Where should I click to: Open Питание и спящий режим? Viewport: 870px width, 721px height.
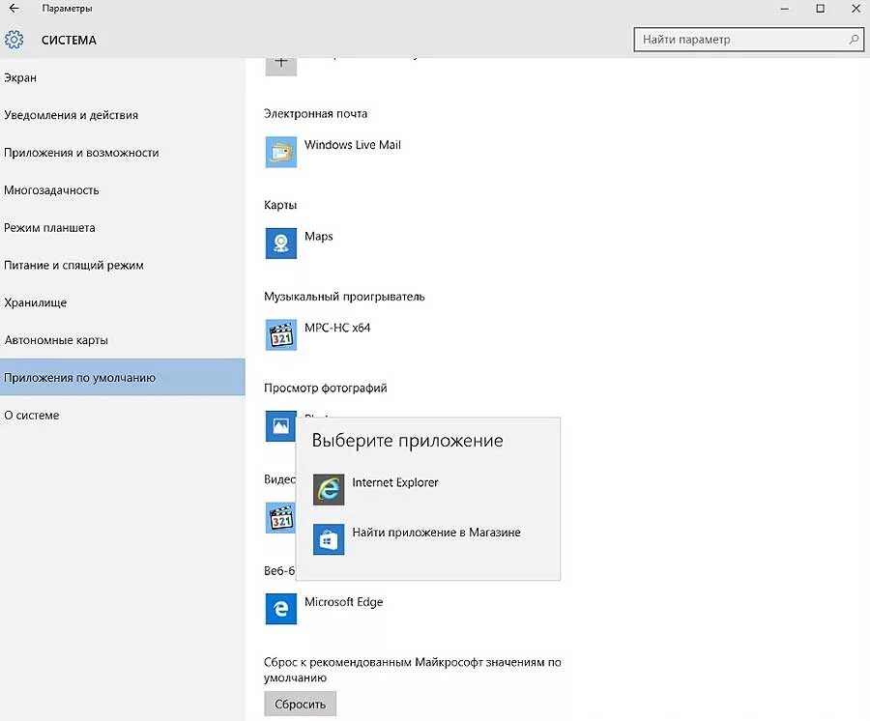tap(122, 265)
